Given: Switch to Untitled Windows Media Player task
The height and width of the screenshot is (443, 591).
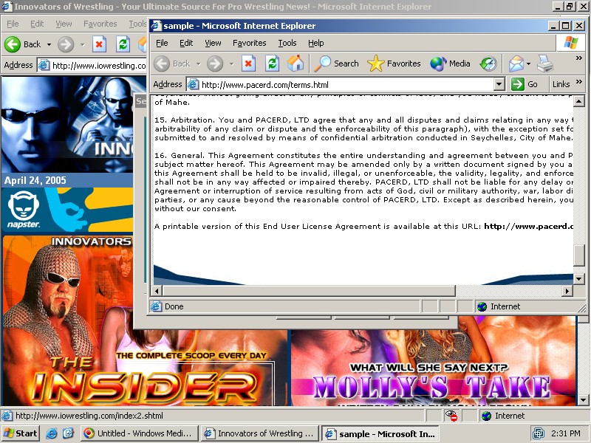Looking at the screenshot, I should tap(138, 433).
